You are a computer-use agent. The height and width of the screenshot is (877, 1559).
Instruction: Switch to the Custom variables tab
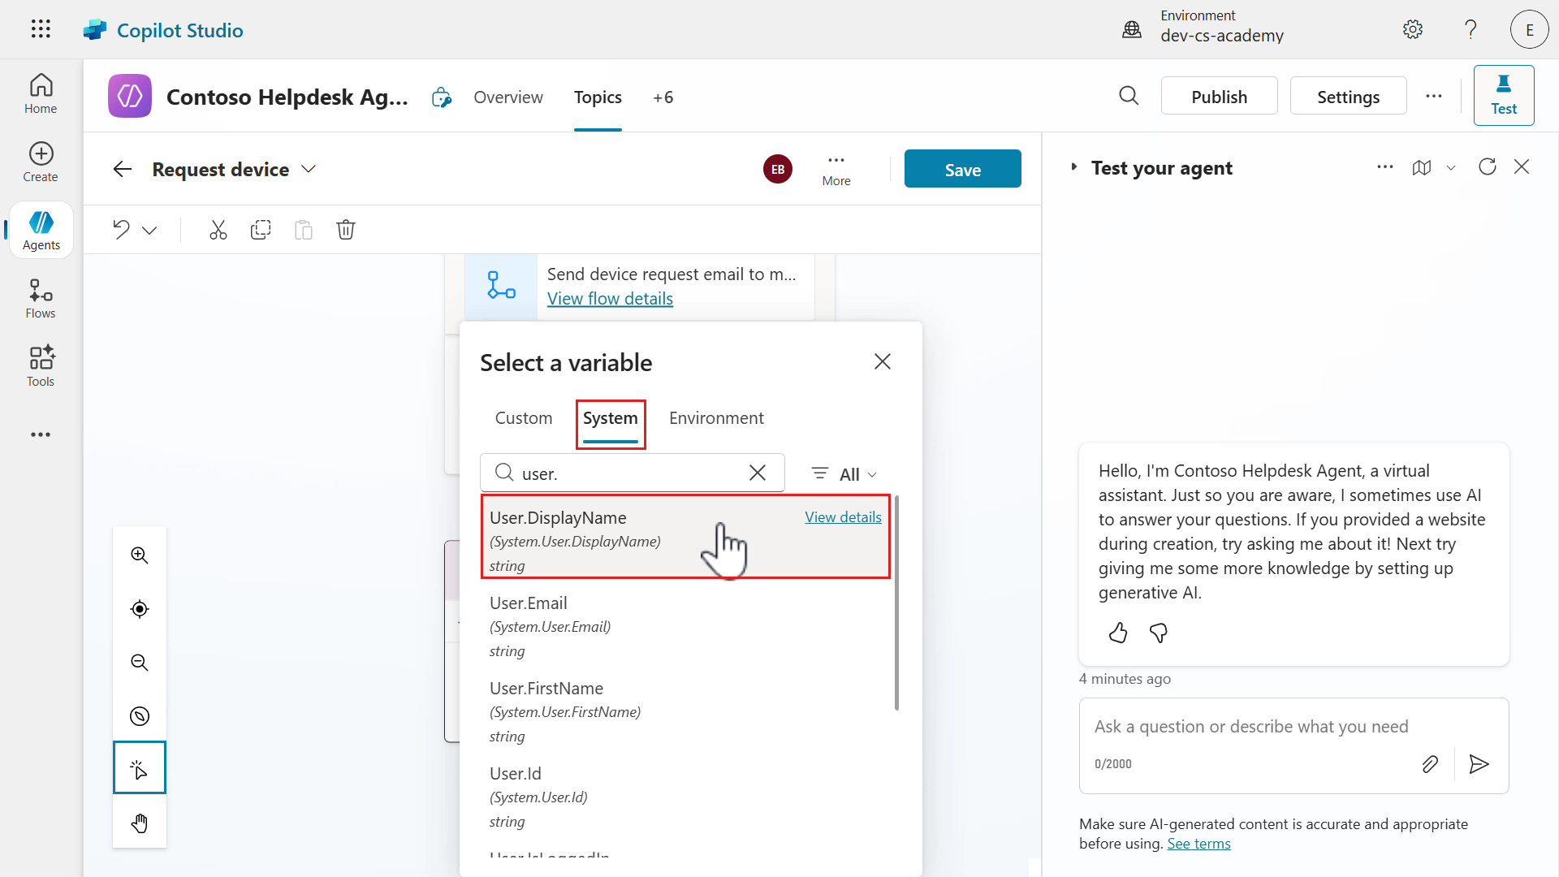pos(524,418)
